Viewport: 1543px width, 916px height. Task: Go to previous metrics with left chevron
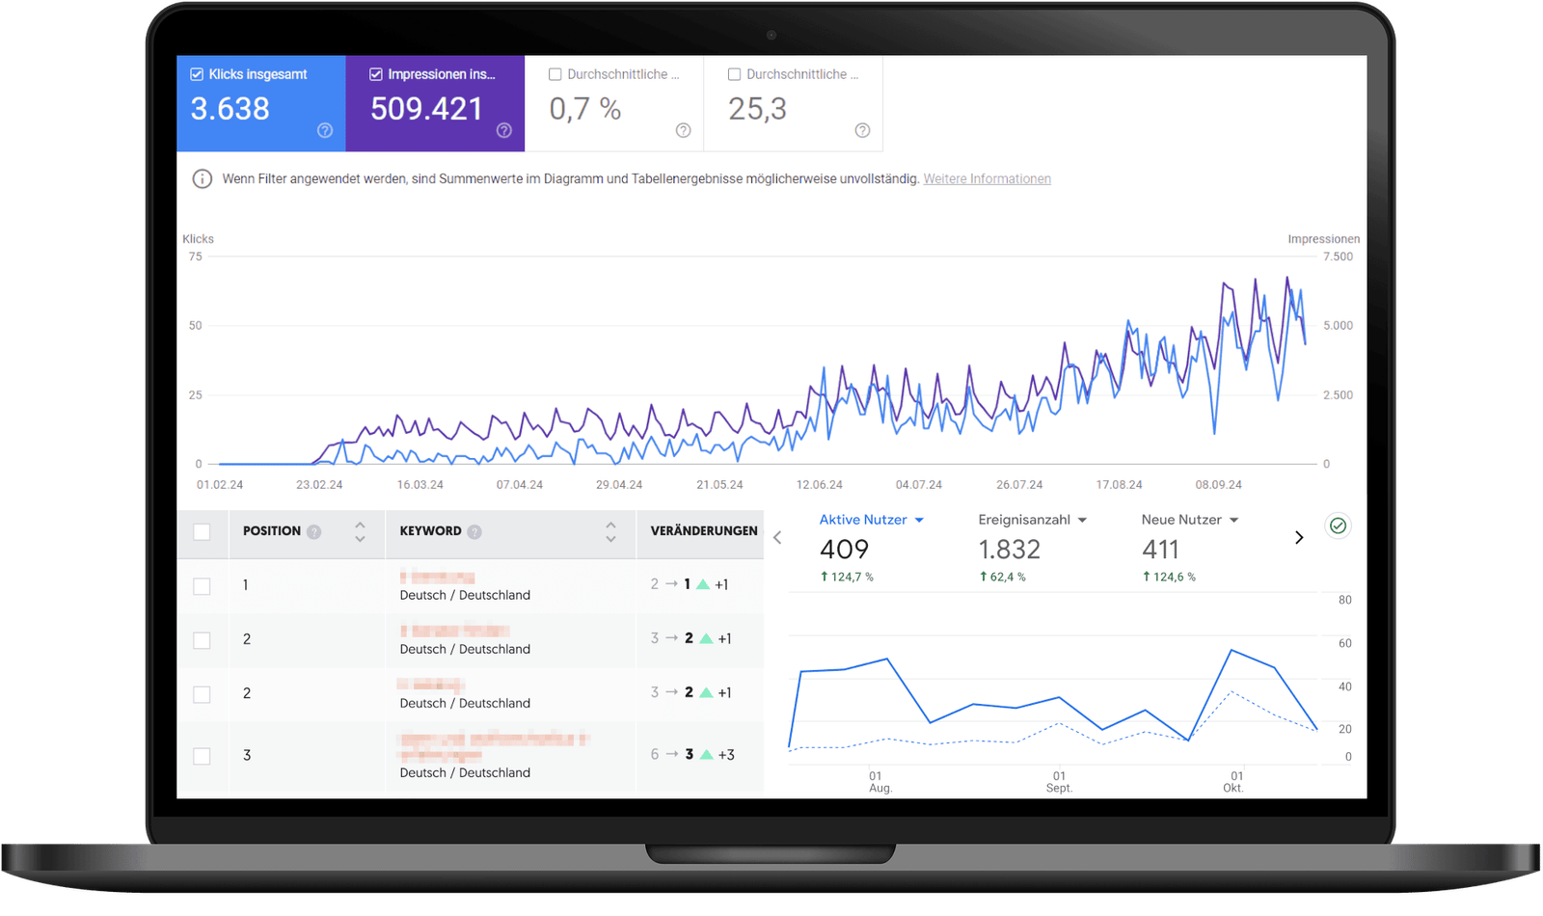(x=777, y=537)
